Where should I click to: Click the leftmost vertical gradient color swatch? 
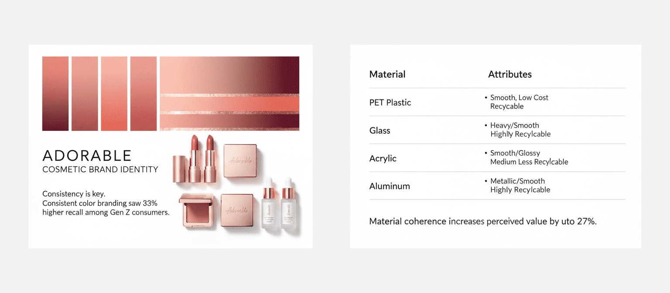[55, 93]
